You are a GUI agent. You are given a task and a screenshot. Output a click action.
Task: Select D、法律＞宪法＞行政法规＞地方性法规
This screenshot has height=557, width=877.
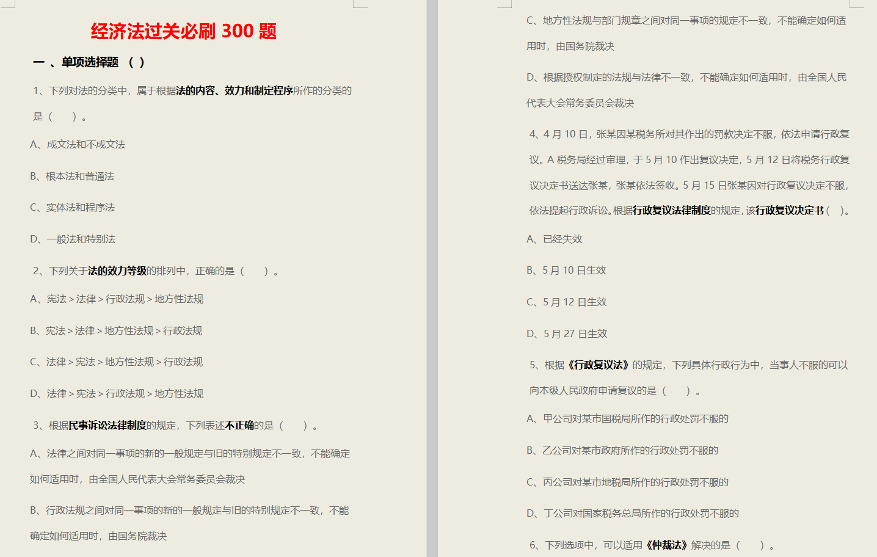(x=117, y=394)
